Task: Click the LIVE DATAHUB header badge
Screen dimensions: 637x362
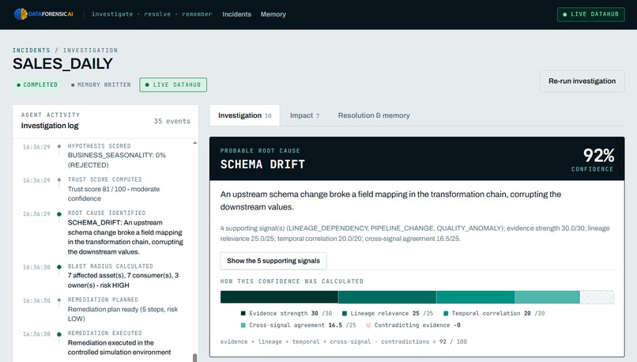Action: [x=590, y=14]
